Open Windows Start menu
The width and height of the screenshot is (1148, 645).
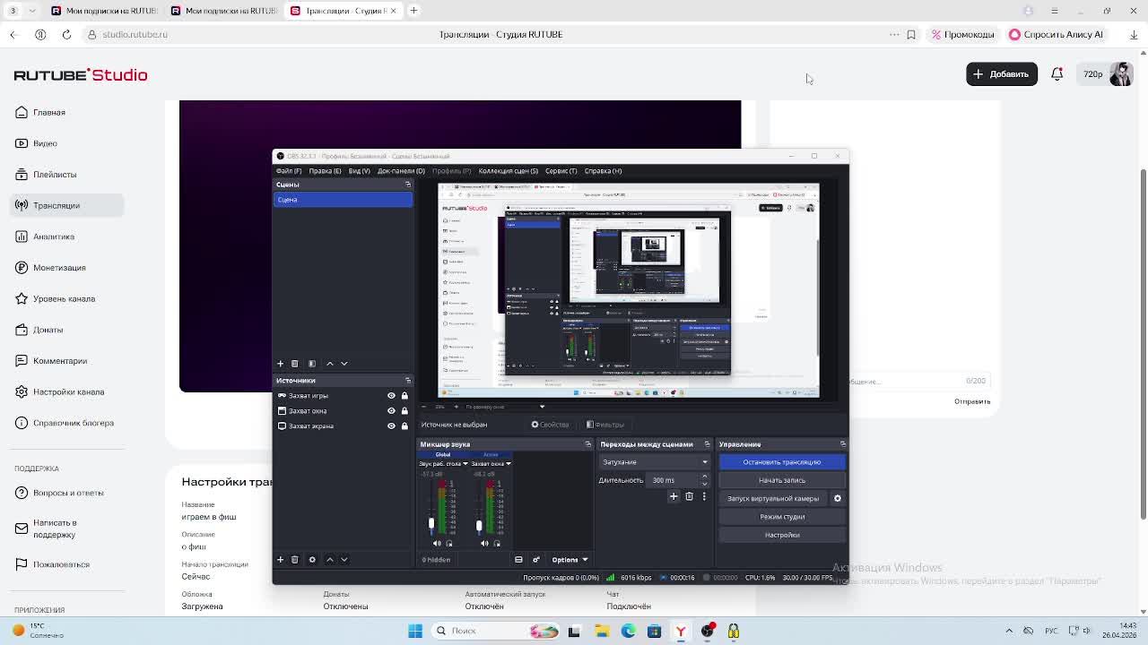point(415,631)
